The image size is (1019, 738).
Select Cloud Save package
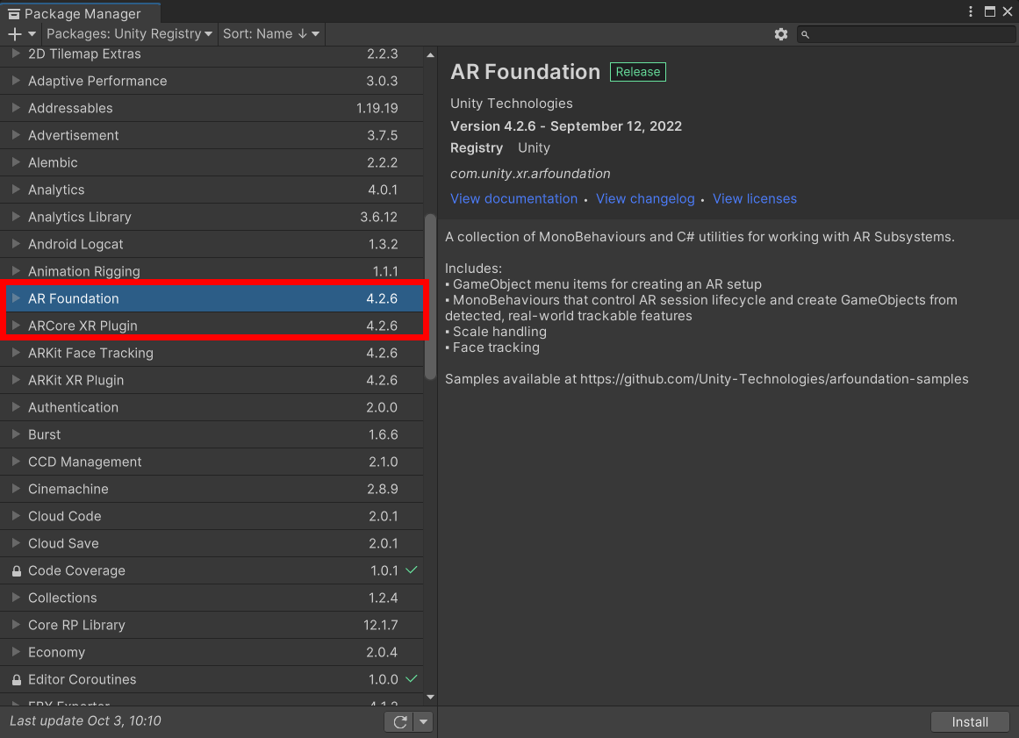click(x=212, y=544)
